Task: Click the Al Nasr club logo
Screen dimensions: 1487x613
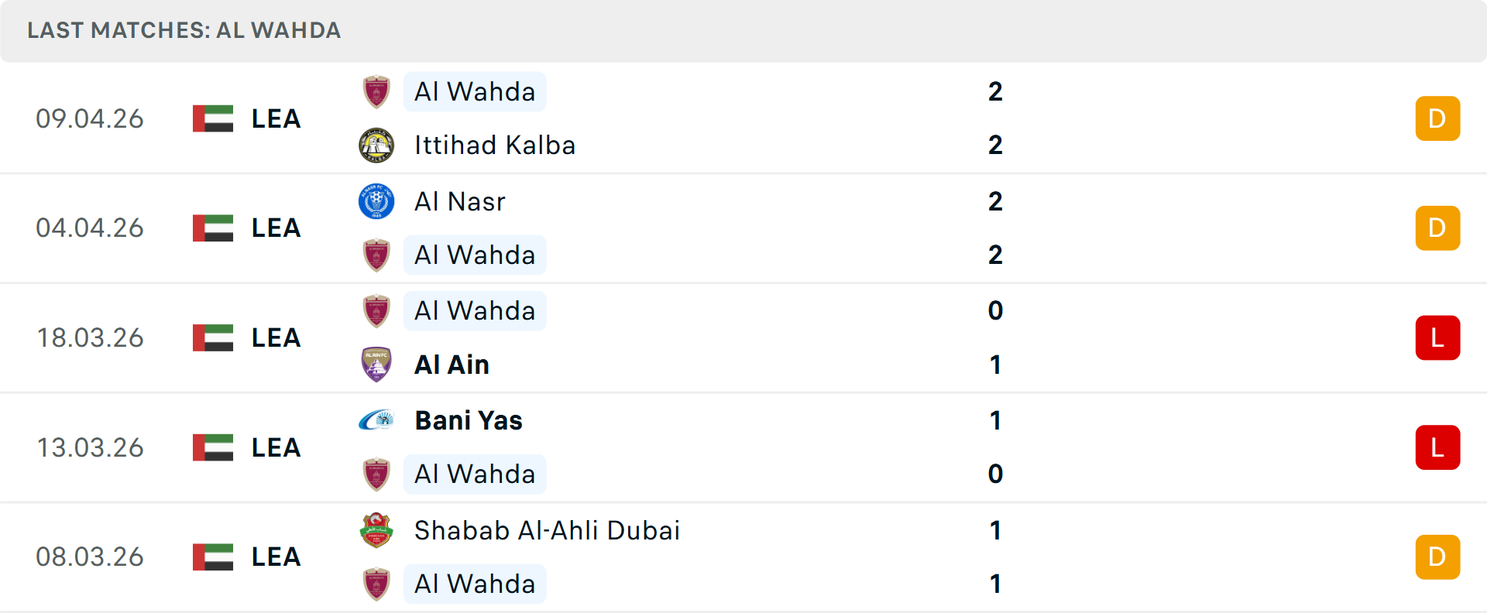Action: pyautogui.click(x=376, y=200)
